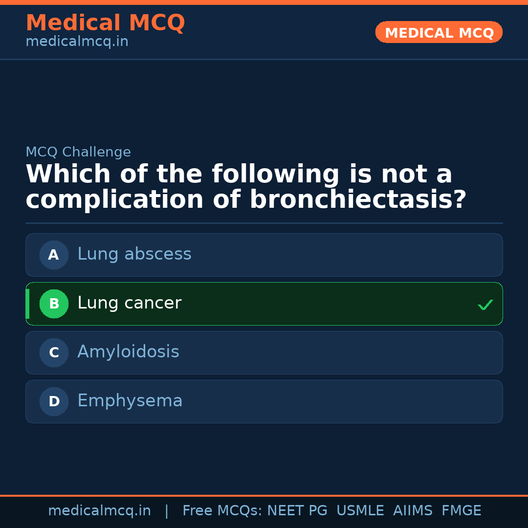Click the medicalmcq.in link under the logo
The image size is (528, 528).
tap(77, 42)
